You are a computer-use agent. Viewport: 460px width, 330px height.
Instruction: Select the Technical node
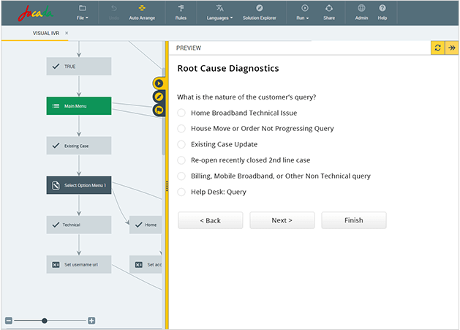79,225
